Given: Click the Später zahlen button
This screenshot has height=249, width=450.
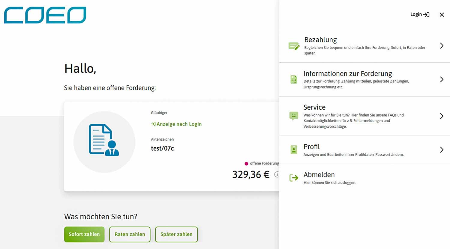Looking at the screenshot, I should click(x=176, y=234).
